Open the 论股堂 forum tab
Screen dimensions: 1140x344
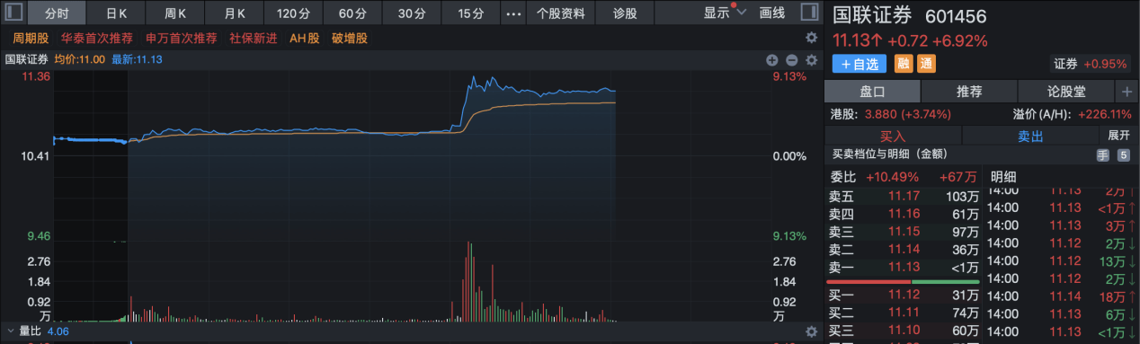pos(1066,92)
